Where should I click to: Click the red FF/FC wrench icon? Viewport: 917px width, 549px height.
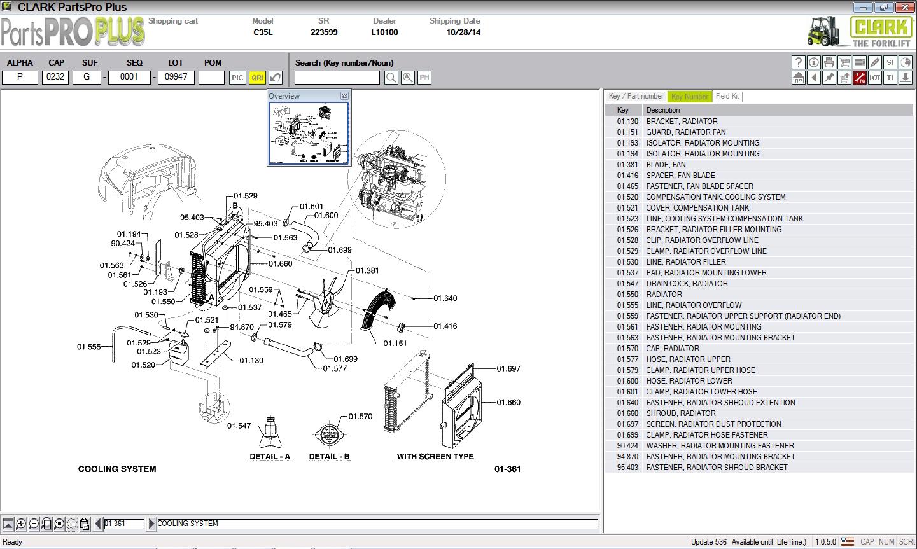point(860,77)
